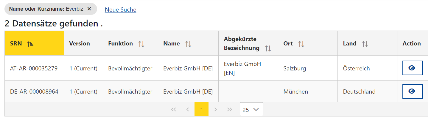
Task: View details of AT-AR-000035279 eye icon
Action: click(x=412, y=68)
